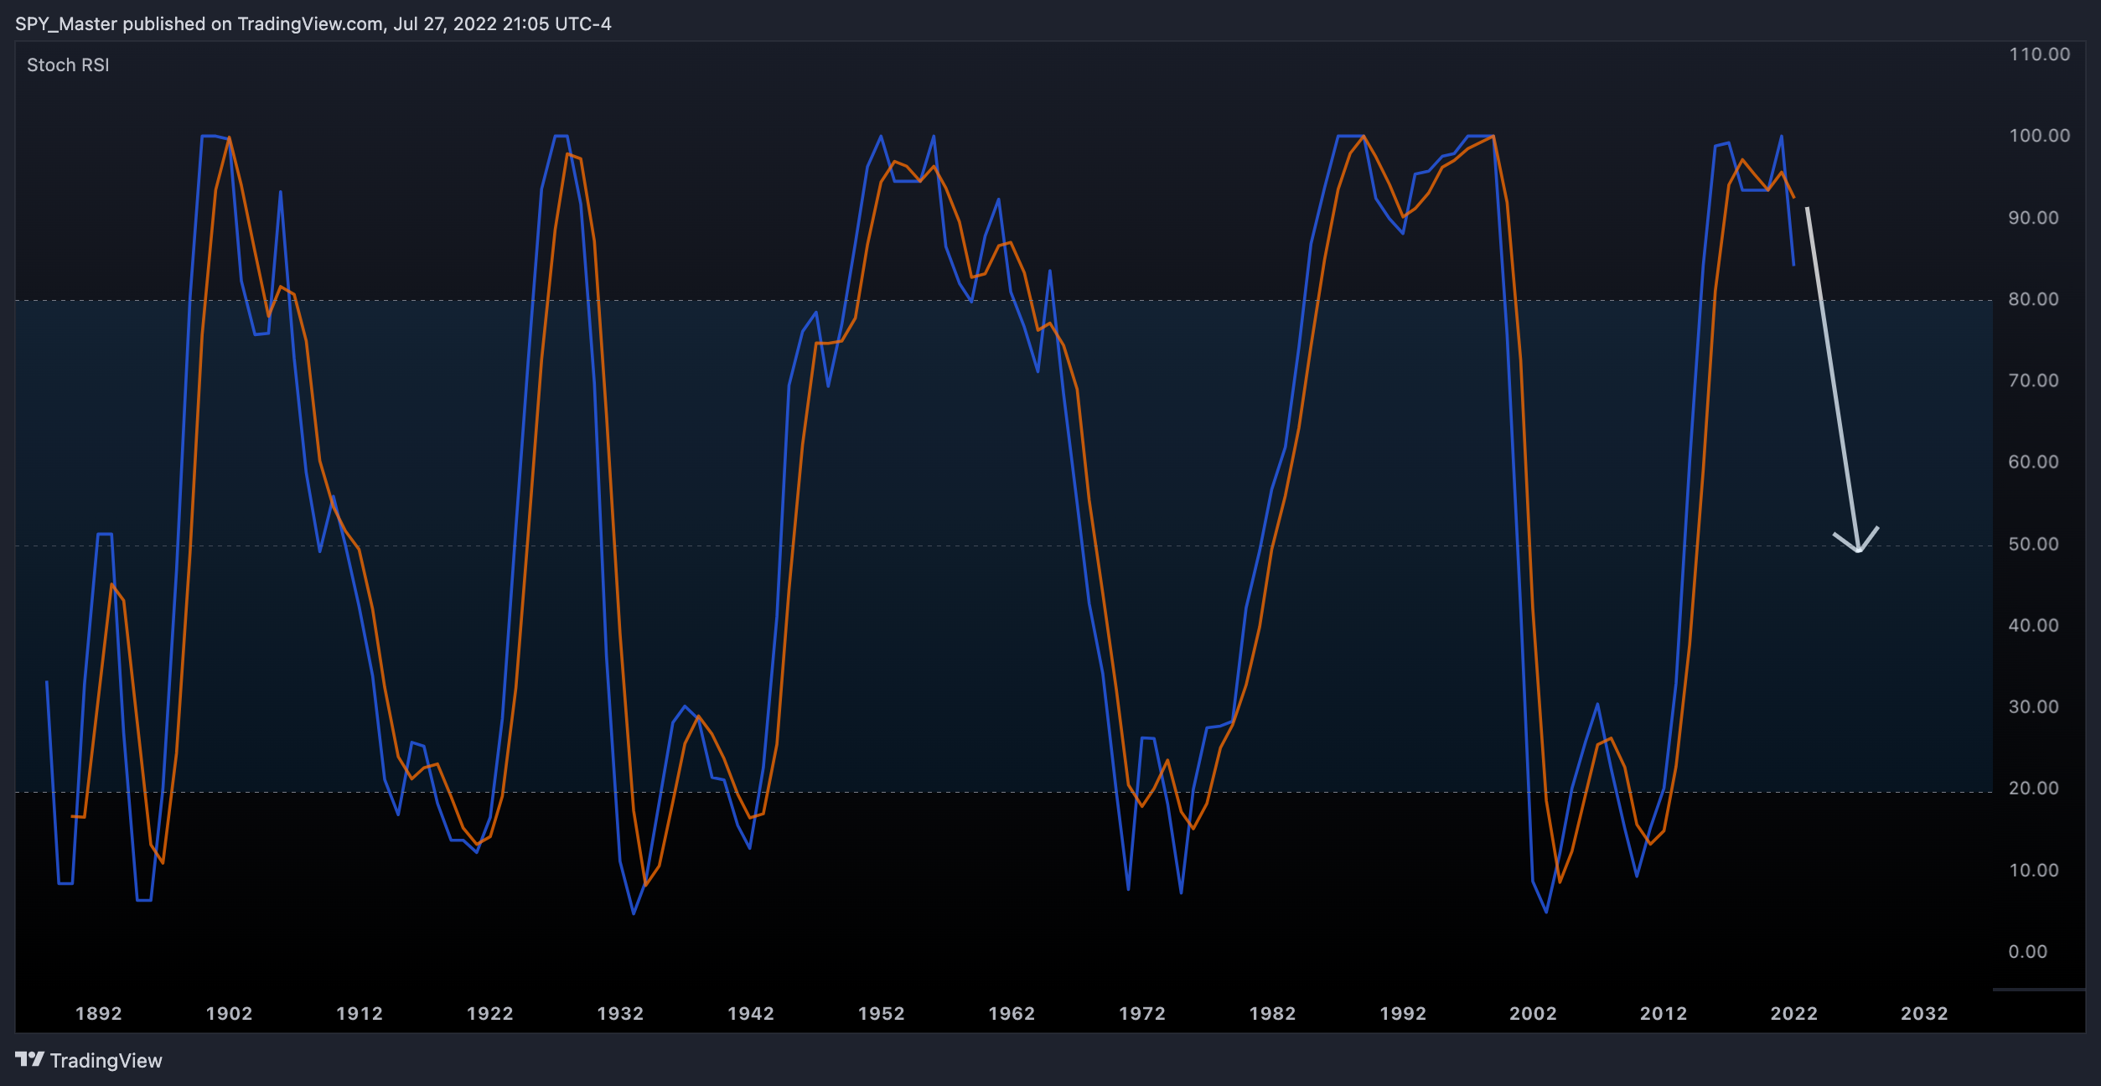Screen dimensions: 2101x1086
Task: Click the 80.00 price axis label
Action: click(2033, 299)
